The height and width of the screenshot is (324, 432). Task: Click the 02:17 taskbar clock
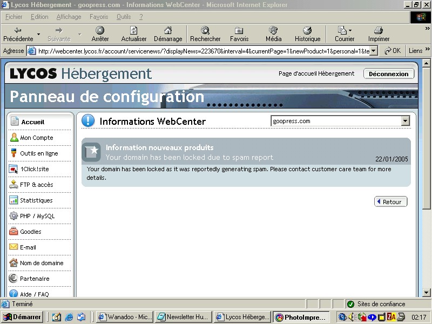point(418,318)
